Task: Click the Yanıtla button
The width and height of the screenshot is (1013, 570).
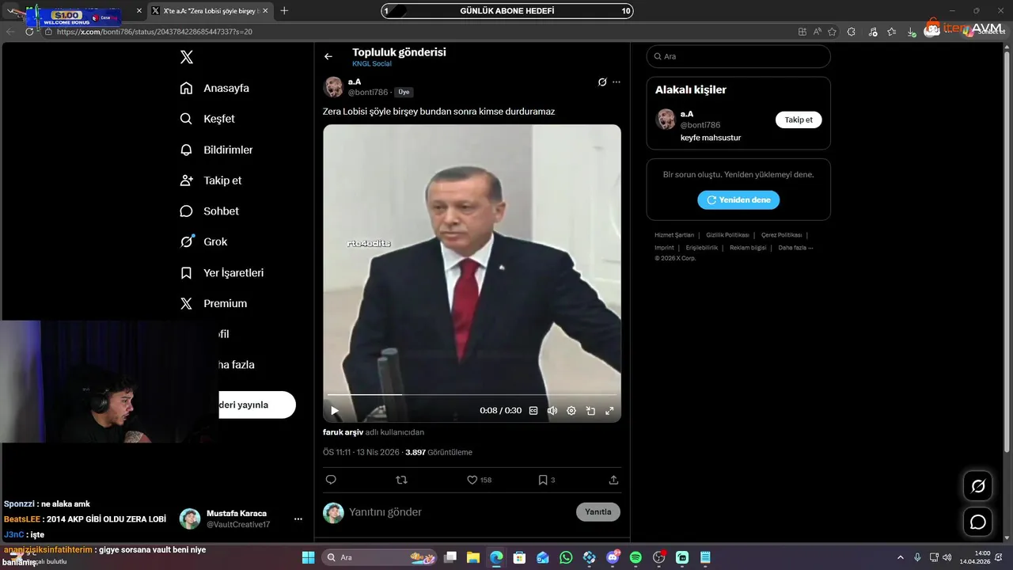Action: (598, 512)
